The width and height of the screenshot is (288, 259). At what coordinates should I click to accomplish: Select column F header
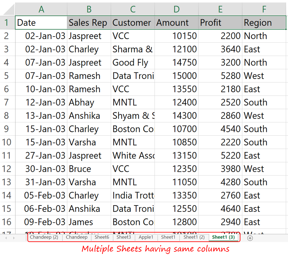point(264,9)
